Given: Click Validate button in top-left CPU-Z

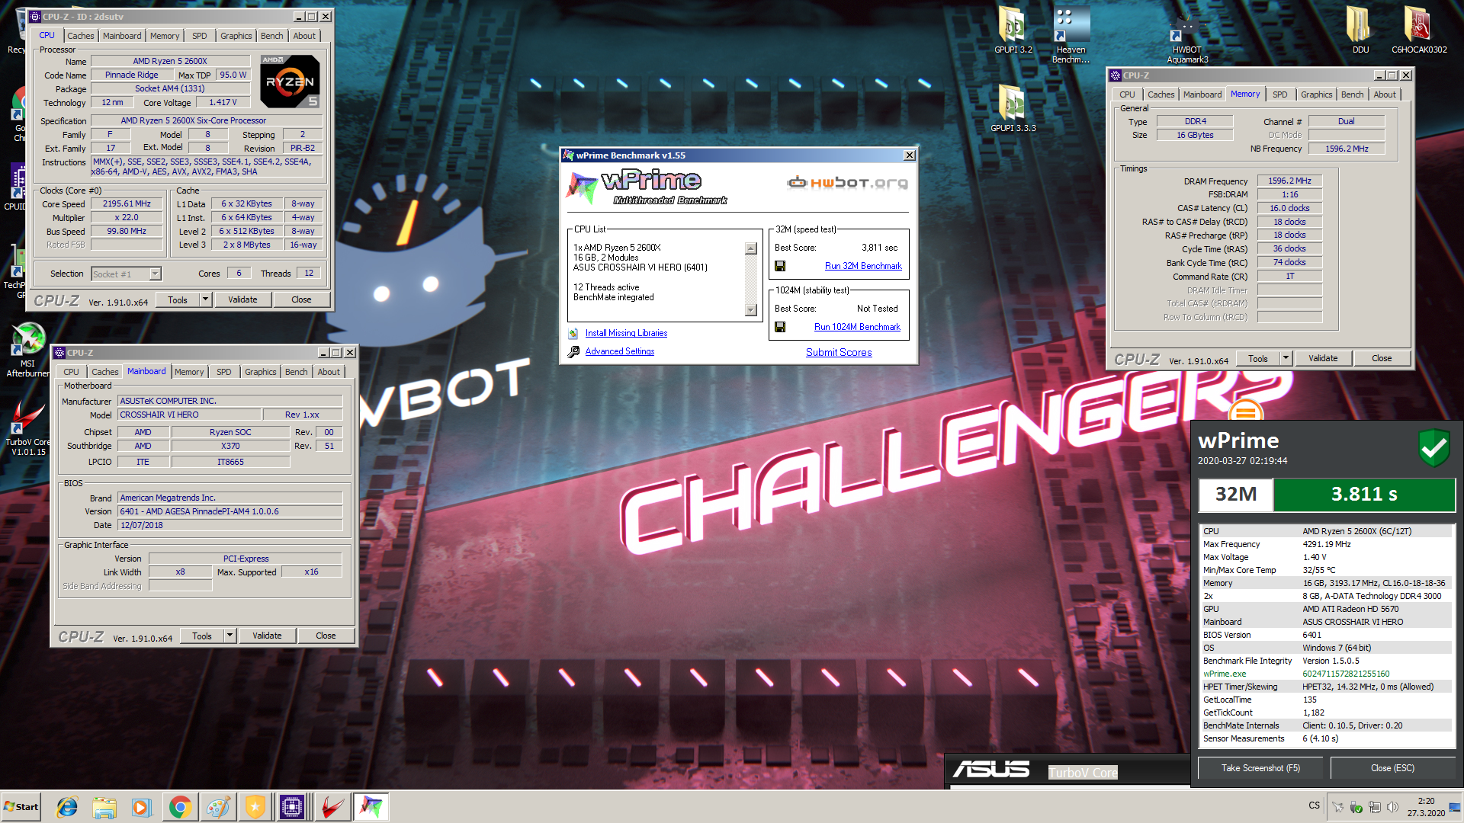Looking at the screenshot, I should [242, 299].
